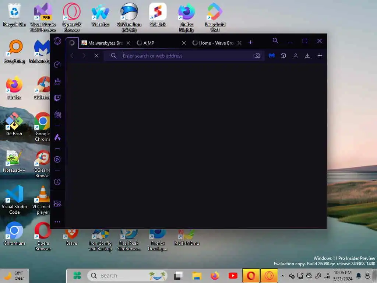The height and width of the screenshot is (283, 377).
Task: Go back with the back arrow
Action: [x=72, y=56]
